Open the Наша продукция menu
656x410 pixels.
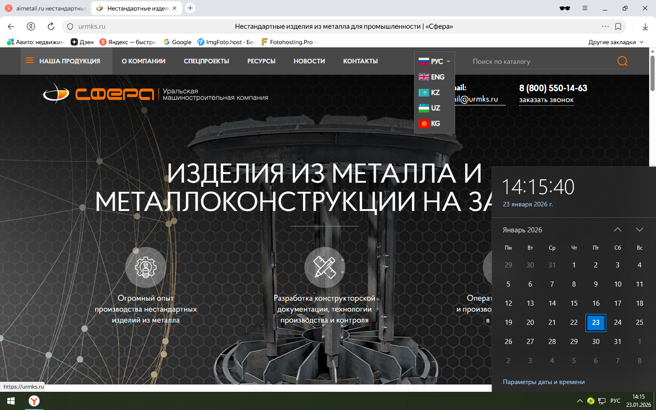coord(67,61)
